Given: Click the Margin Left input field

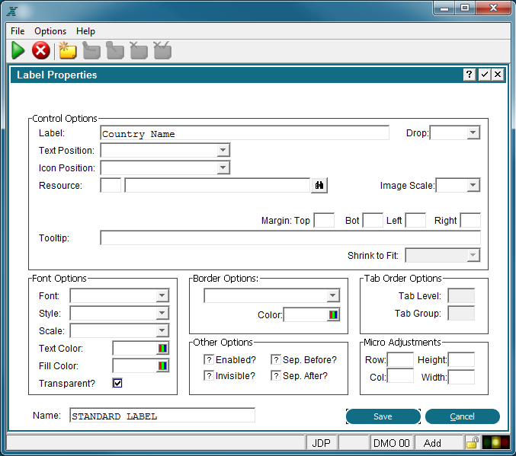Looking at the screenshot, I should [415, 220].
